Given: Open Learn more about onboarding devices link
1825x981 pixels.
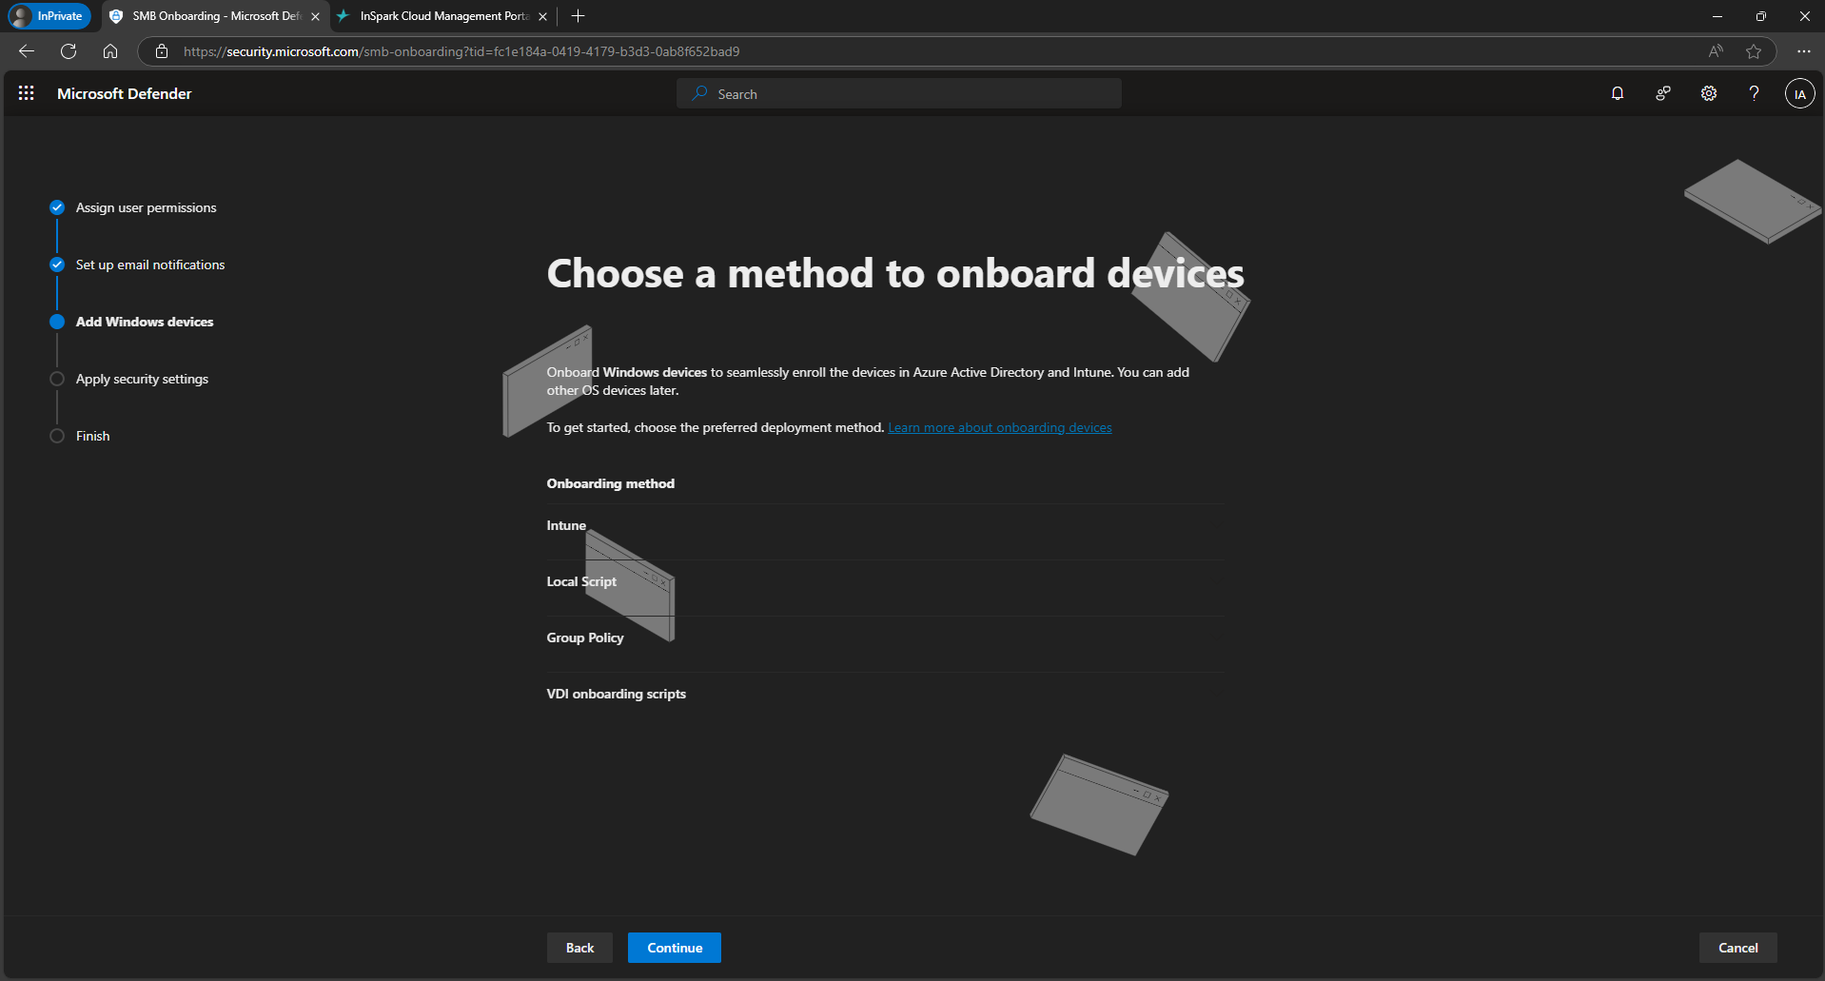Looking at the screenshot, I should pyautogui.click(x=999, y=427).
